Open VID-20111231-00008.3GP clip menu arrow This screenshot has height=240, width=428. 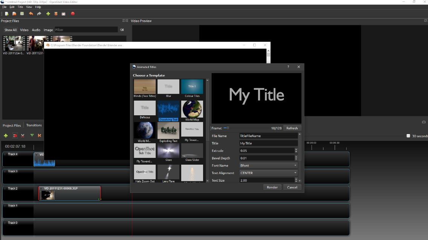click(x=41, y=188)
